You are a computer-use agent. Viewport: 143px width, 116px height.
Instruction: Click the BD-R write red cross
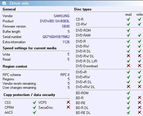click(139, 98)
